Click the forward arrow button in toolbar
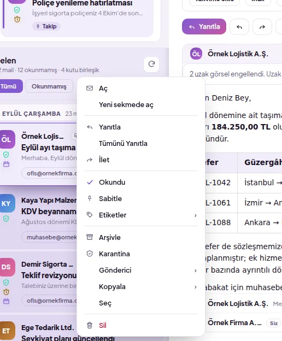This screenshot has width=282, height=341. tap(262, 27)
